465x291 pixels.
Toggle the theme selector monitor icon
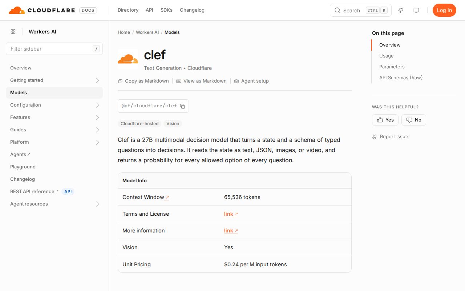[x=416, y=10]
